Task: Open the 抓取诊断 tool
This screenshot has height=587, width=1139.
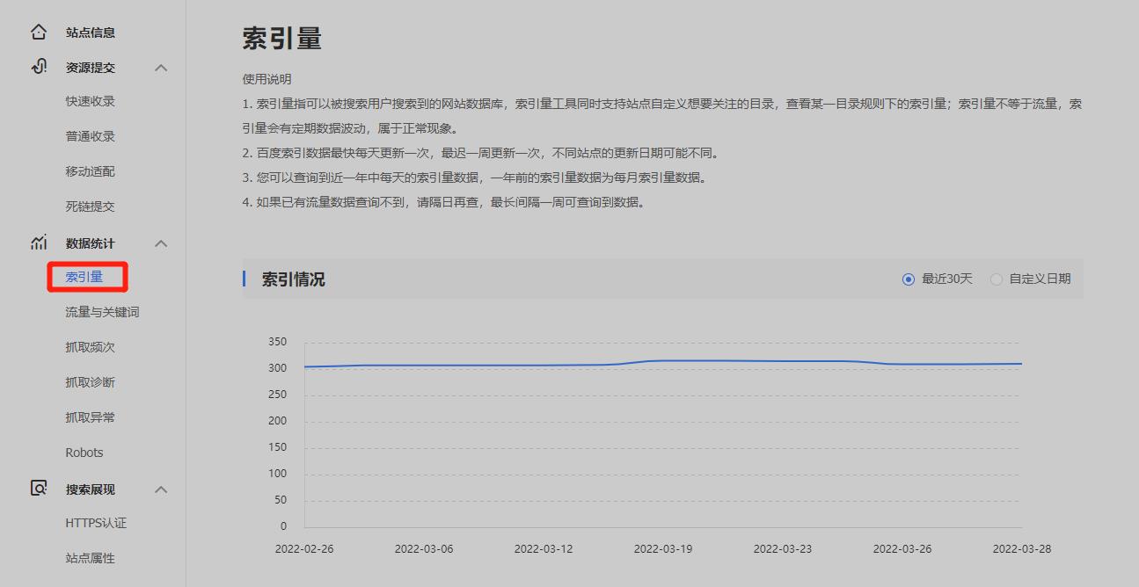Action: 90,382
